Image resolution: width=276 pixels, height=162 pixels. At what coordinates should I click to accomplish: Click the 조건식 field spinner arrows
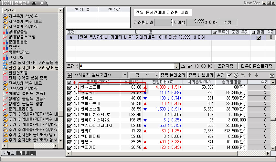tap(176, 66)
